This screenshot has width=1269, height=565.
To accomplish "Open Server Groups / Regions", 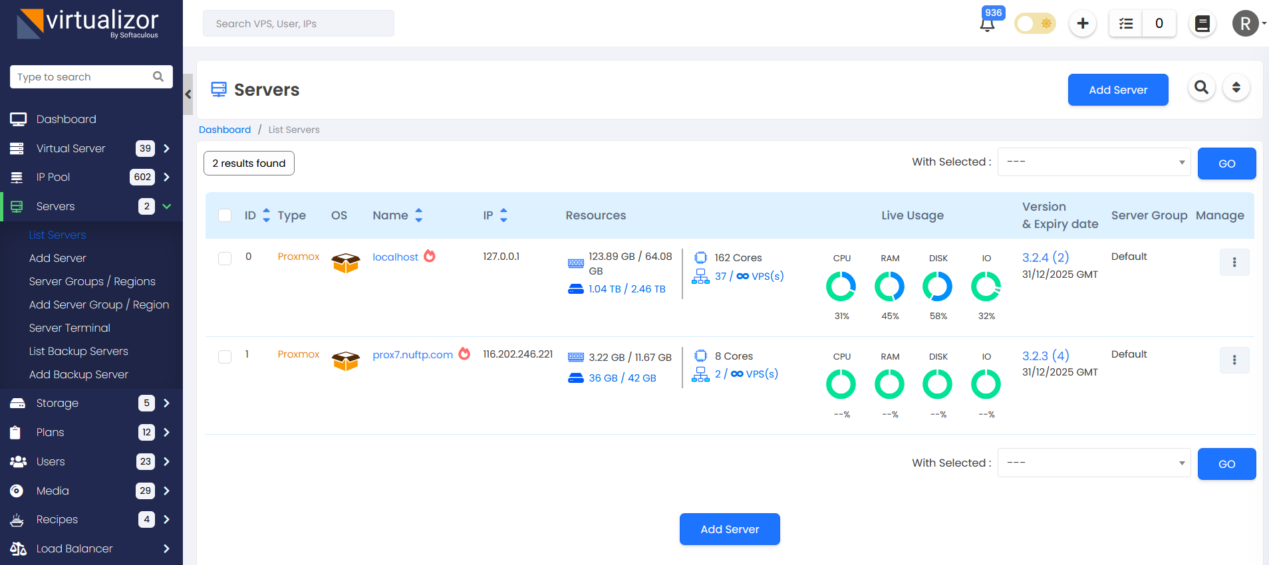I will [x=92, y=282].
